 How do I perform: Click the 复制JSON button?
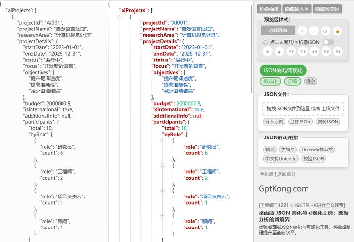point(328,122)
